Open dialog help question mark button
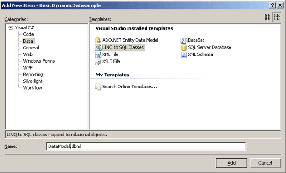Viewport: 286px width, 173px height. (272, 5)
